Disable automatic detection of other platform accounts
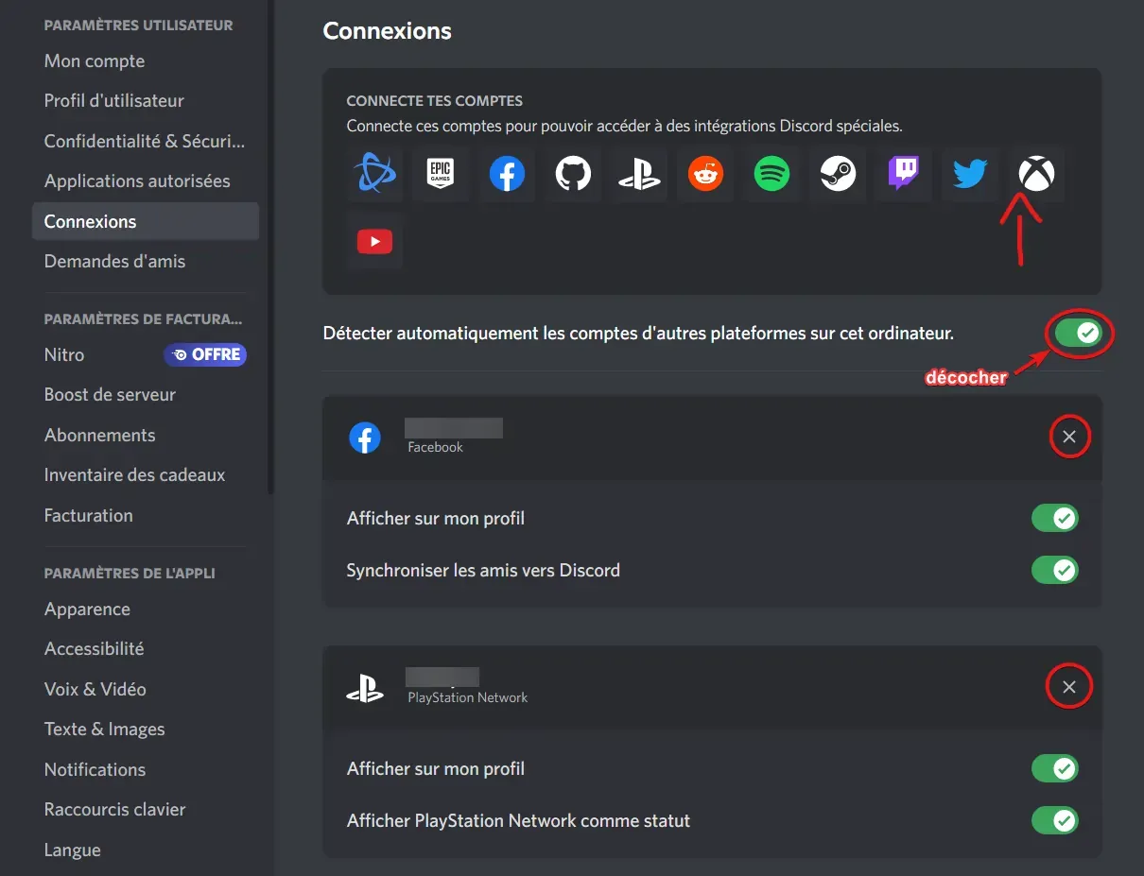The width and height of the screenshot is (1144, 876). coord(1079,333)
